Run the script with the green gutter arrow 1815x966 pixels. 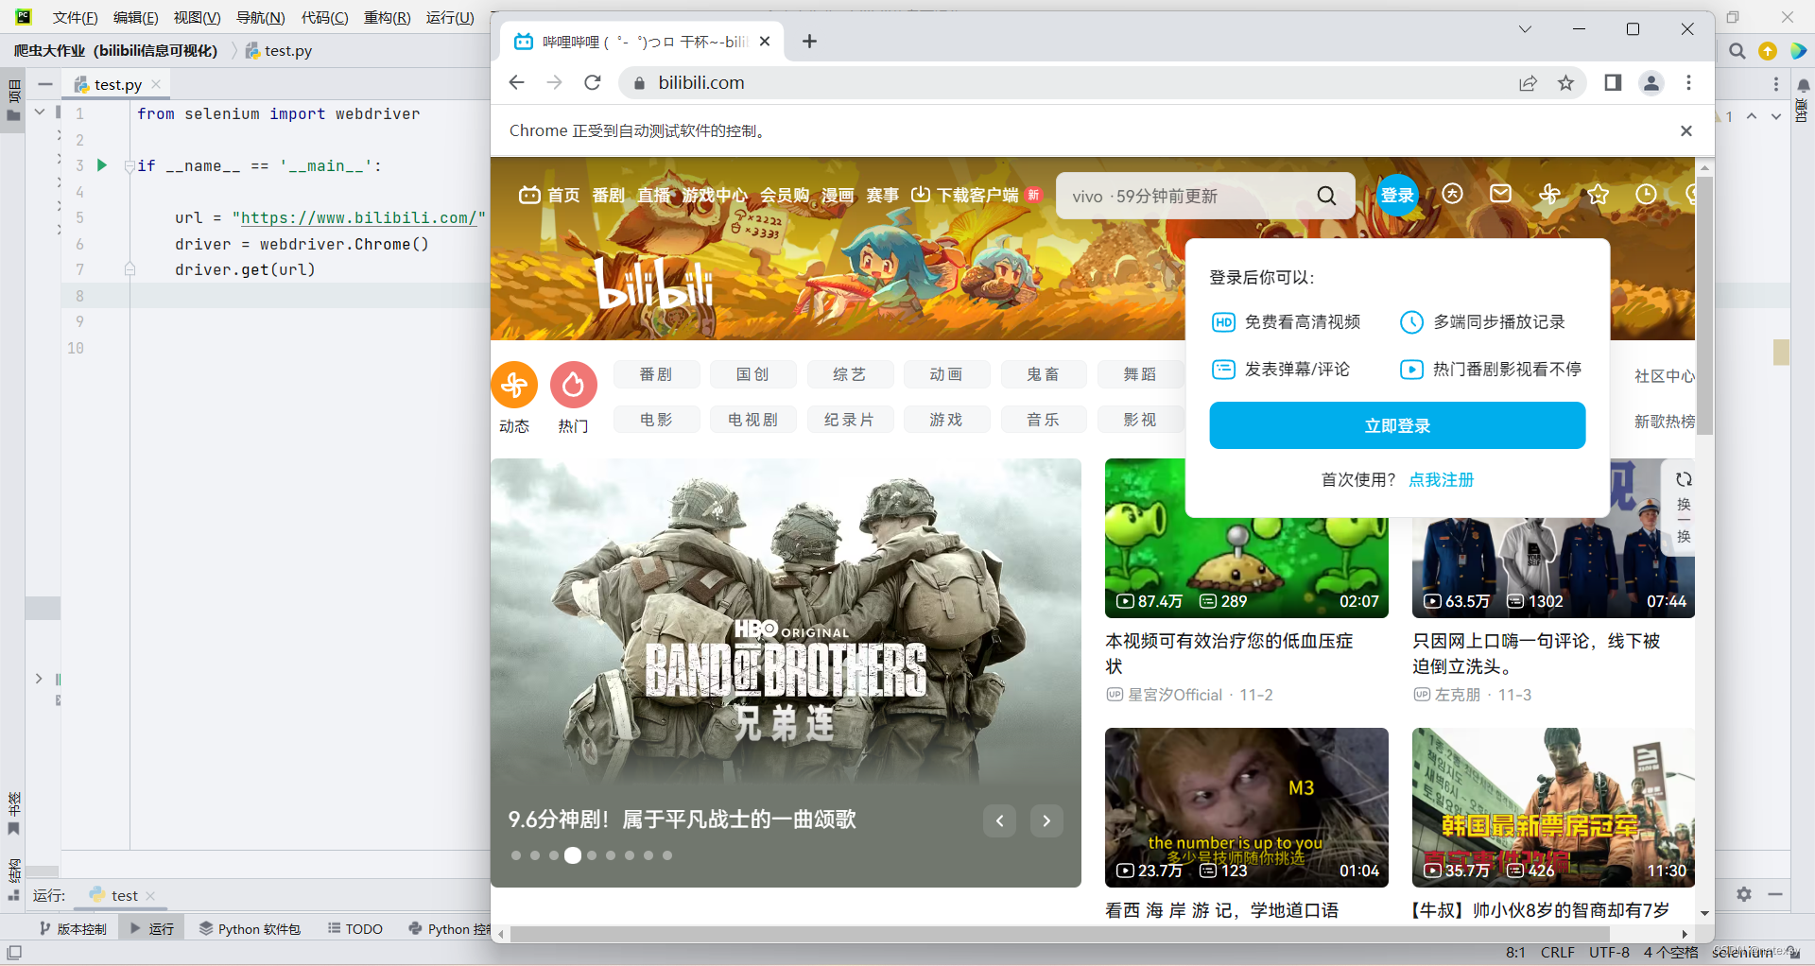pyautogui.click(x=102, y=165)
